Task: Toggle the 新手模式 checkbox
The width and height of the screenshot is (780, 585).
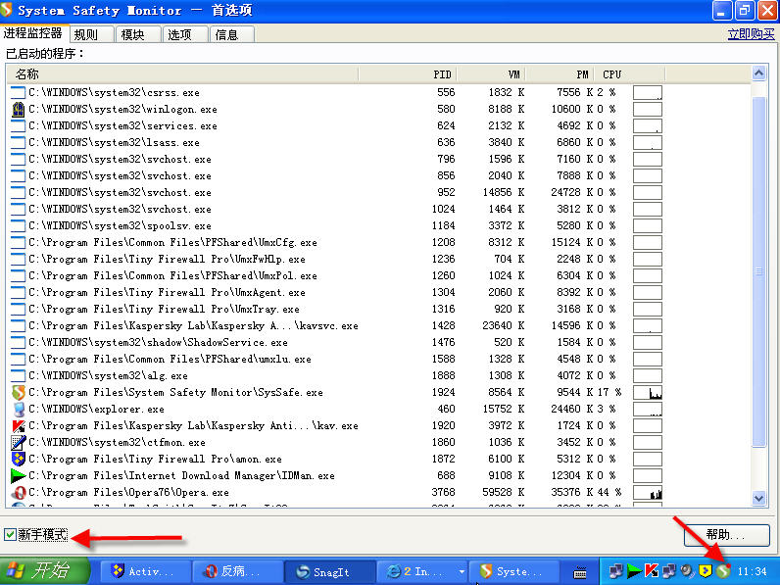Action: coord(10,535)
